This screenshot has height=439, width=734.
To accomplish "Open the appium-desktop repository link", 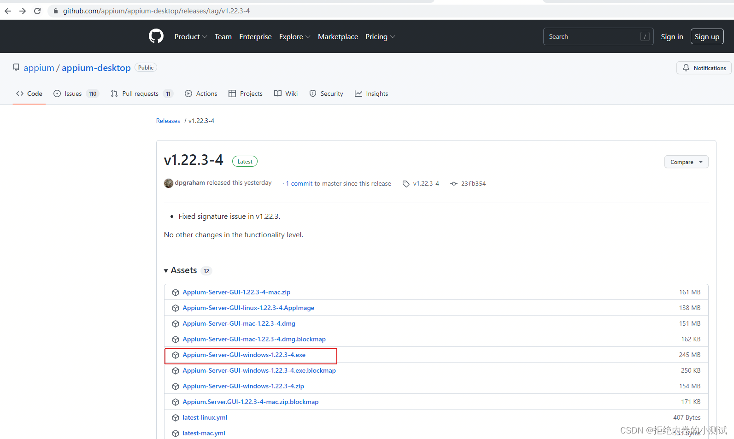I will click(96, 68).
